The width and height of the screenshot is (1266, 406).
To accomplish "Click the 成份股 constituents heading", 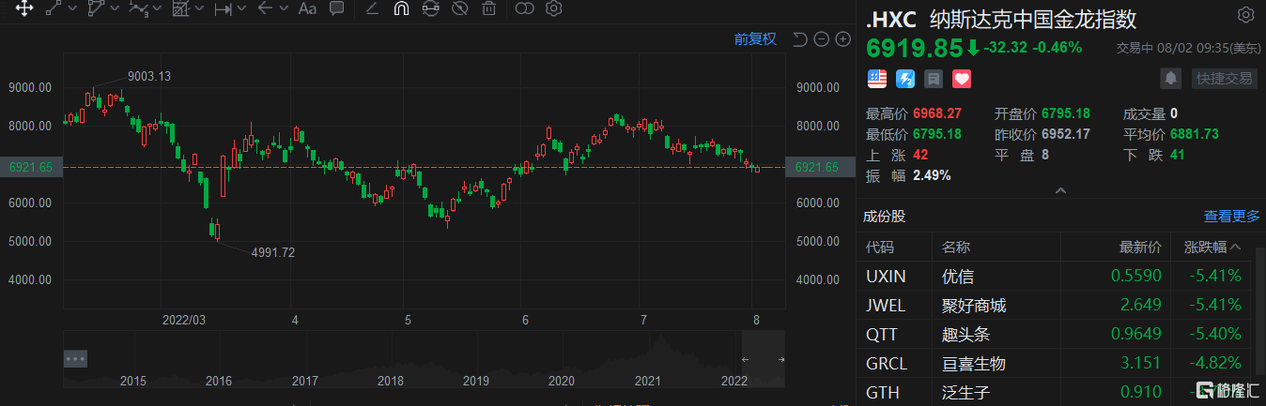I will (885, 216).
